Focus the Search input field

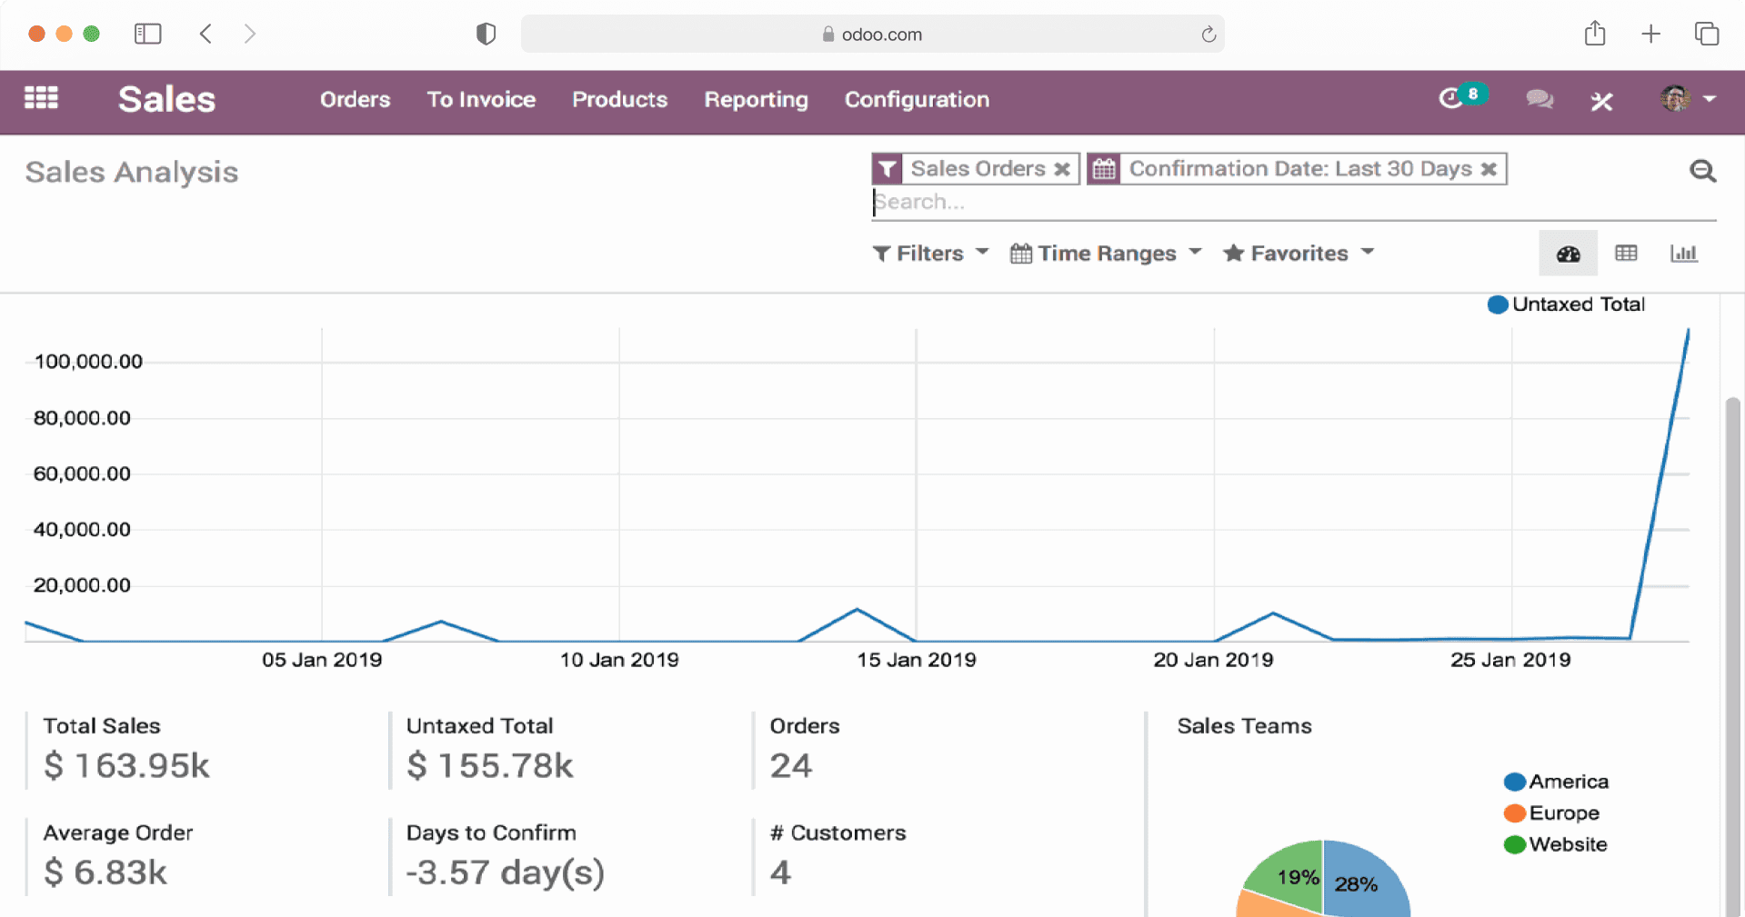1293,202
